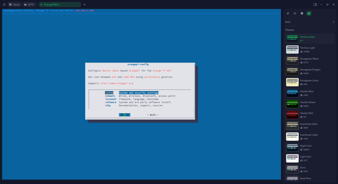
Task: Open the curly braces snippets panel
Action: [295, 13]
